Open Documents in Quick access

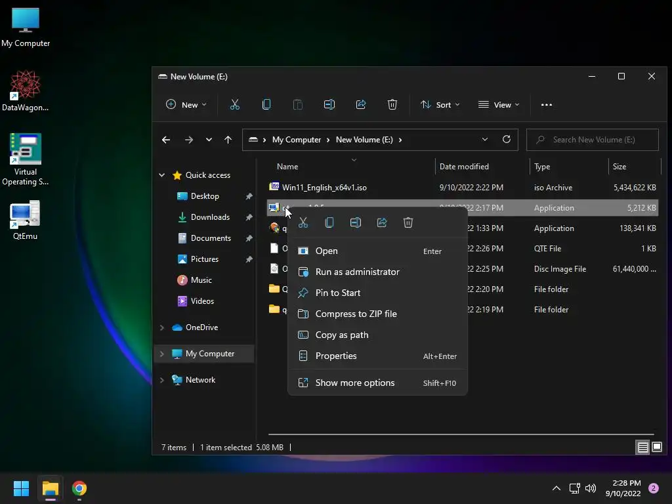click(x=211, y=238)
